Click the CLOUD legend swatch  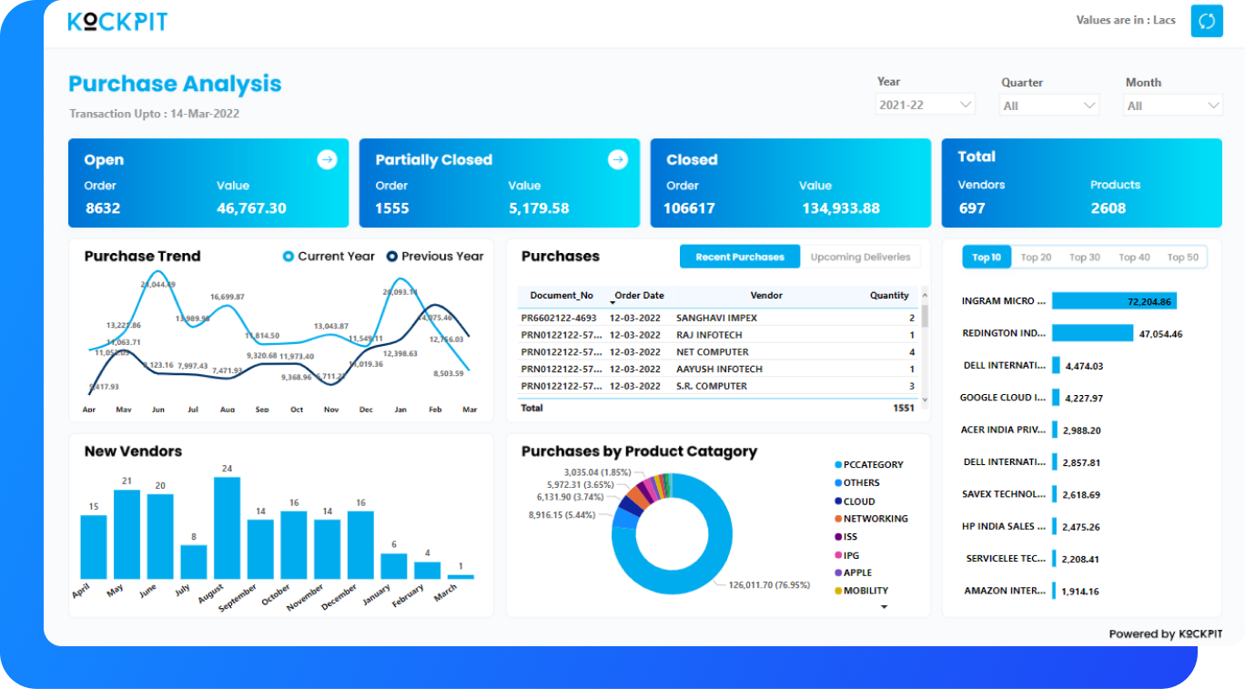click(x=837, y=502)
